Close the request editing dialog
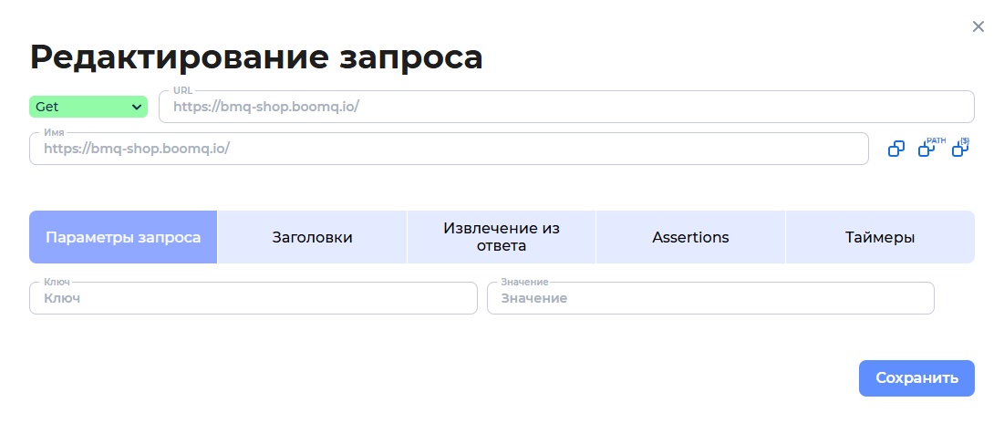 tap(978, 26)
